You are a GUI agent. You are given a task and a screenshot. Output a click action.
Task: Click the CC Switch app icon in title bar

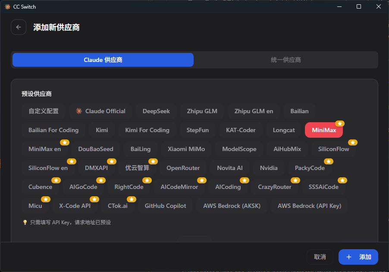(7, 7)
